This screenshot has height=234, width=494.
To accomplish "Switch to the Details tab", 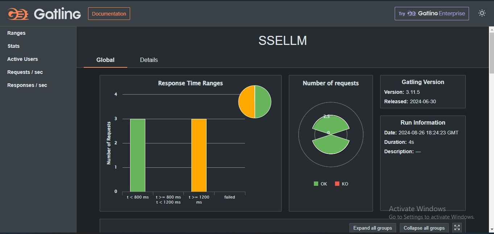I will [149, 60].
